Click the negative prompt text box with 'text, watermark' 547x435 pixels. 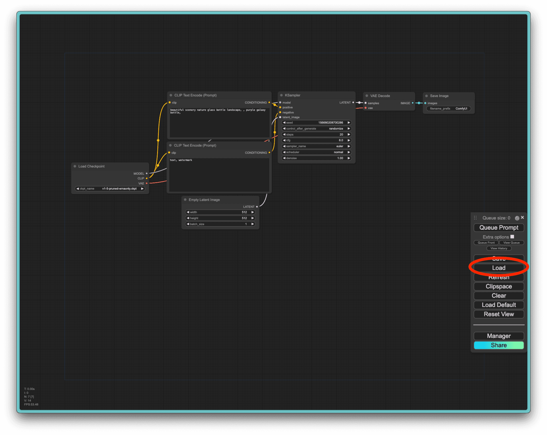point(219,175)
